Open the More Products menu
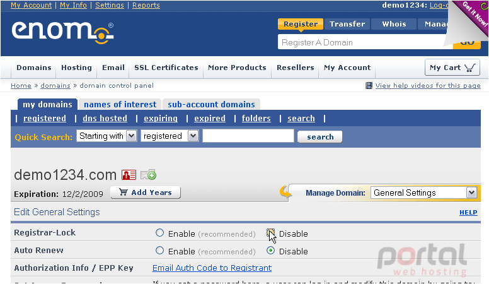The image size is (489, 284). (x=237, y=68)
